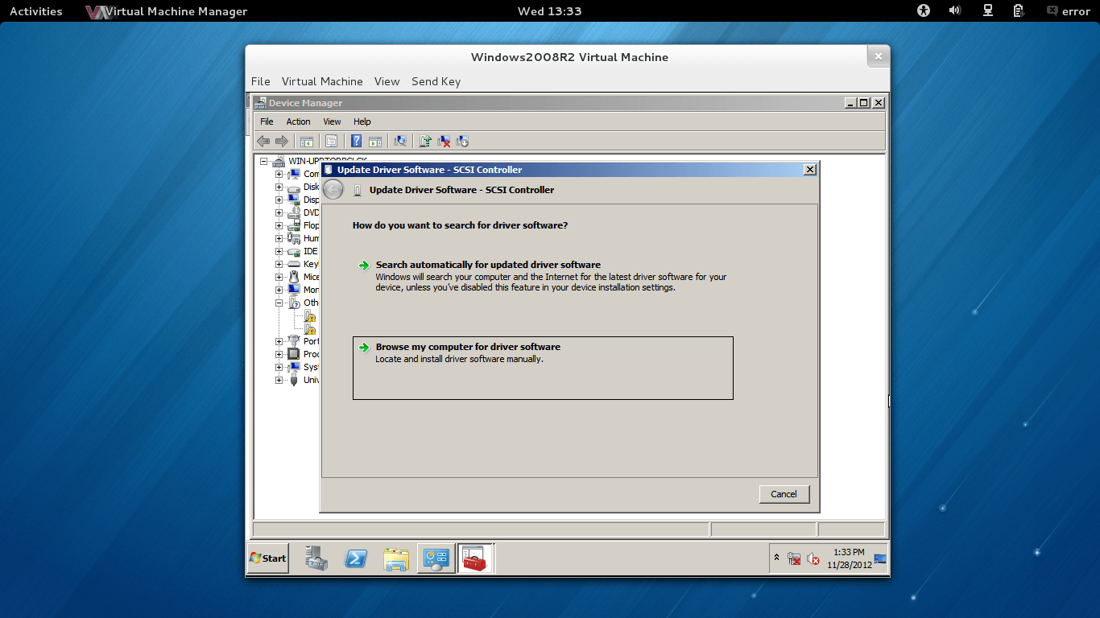
Task: Choose Search automatically for updated driver software
Action: pyautogui.click(x=543, y=277)
